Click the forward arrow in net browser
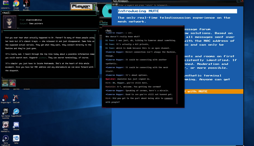 point(116,5)
